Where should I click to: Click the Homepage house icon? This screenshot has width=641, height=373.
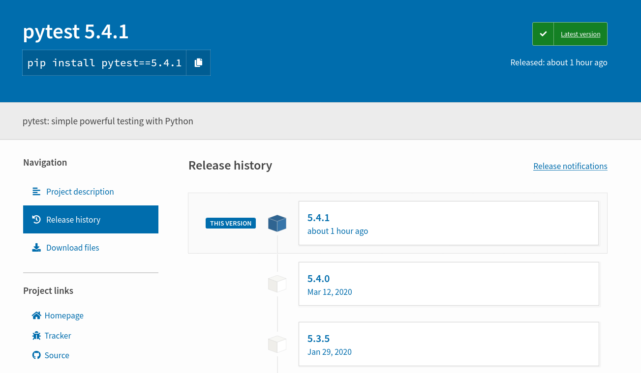pos(36,316)
